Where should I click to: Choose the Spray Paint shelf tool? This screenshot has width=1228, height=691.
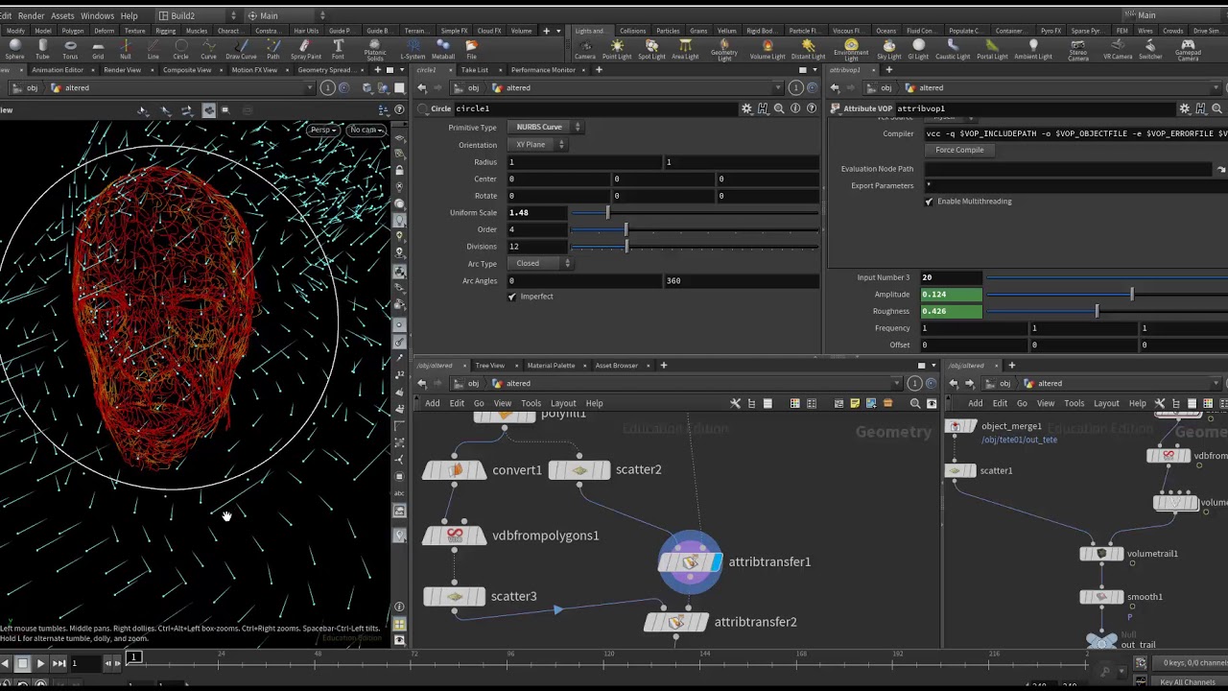305,49
